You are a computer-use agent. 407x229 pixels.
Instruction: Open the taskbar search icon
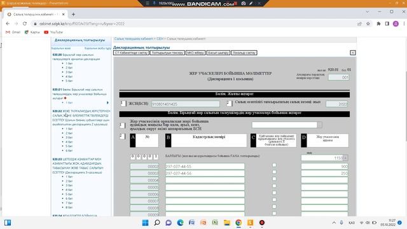tap(157, 223)
